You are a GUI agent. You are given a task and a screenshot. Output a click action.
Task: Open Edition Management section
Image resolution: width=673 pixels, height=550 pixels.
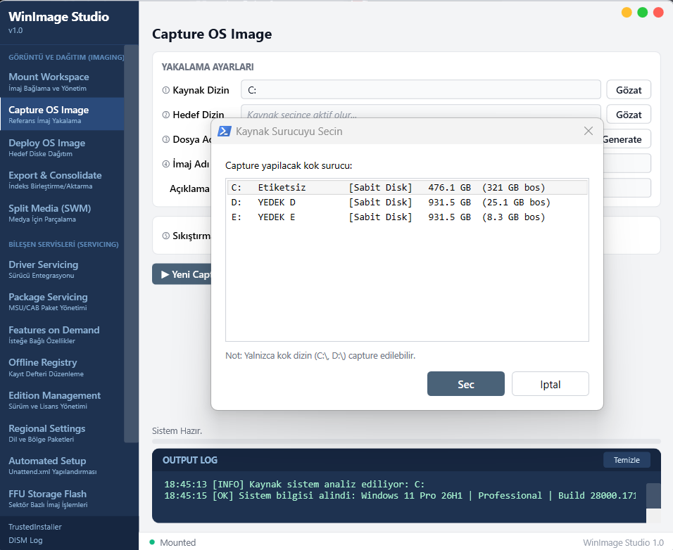[x=62, y=400]
